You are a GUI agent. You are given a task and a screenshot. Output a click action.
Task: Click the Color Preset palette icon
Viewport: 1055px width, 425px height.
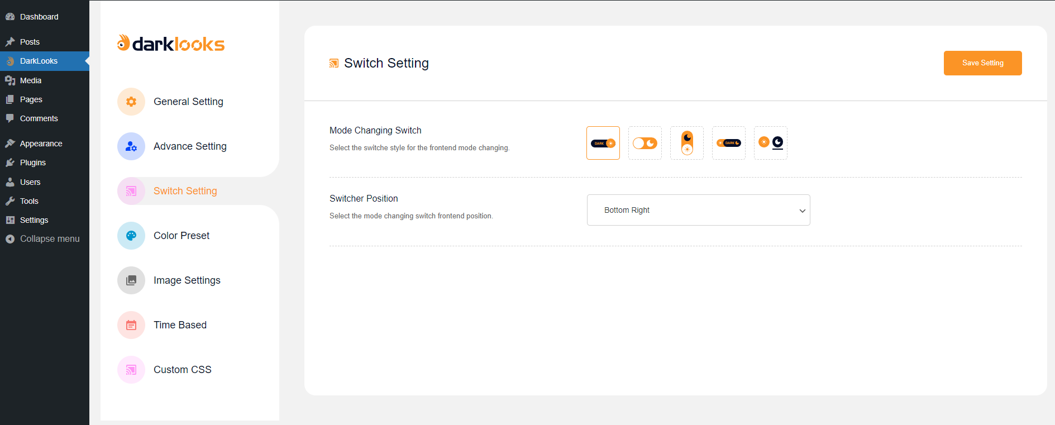131,236
